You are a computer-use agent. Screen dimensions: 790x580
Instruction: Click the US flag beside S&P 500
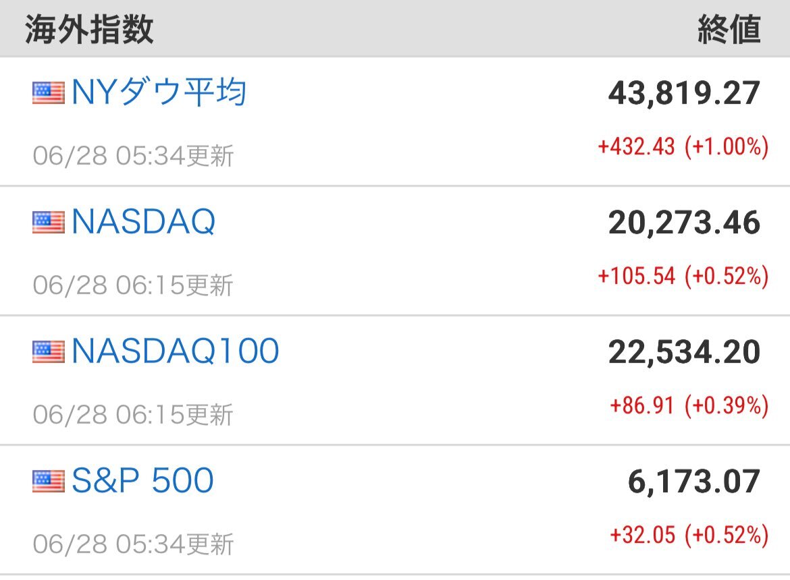pos(49,481)
